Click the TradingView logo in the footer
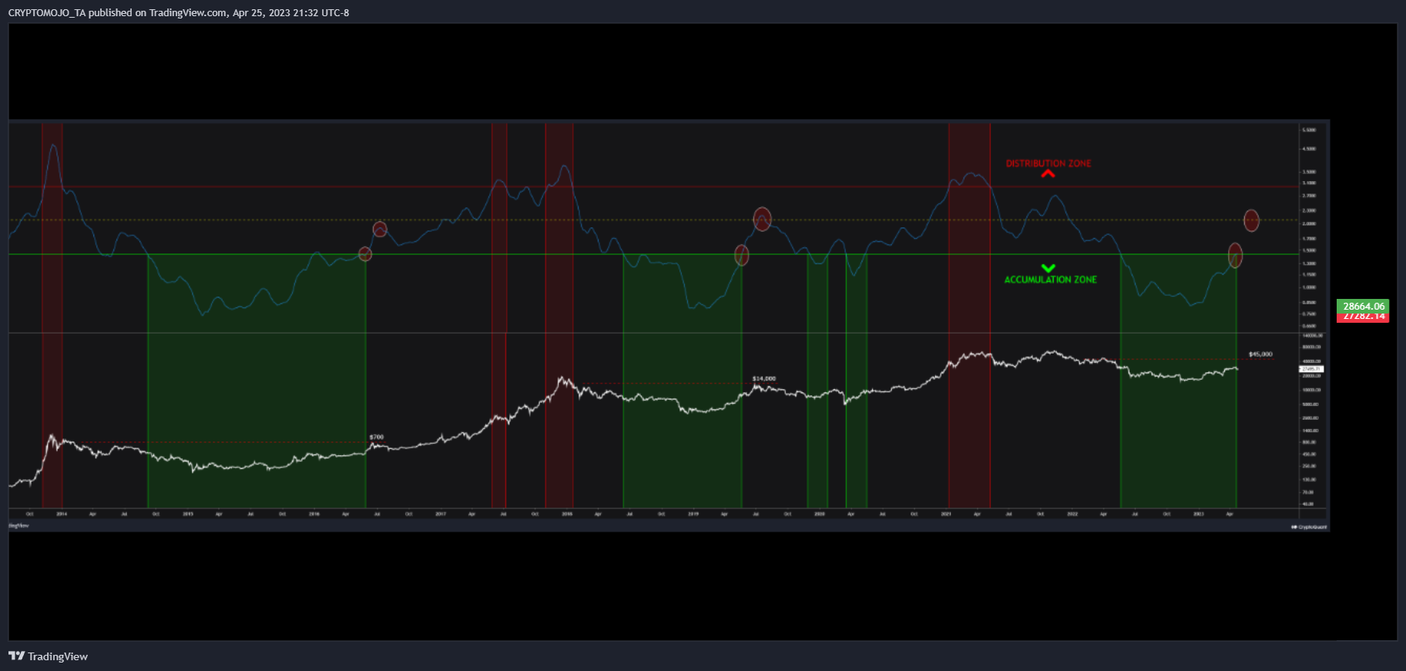This screenshot has height=671, width=1406. 48,656
